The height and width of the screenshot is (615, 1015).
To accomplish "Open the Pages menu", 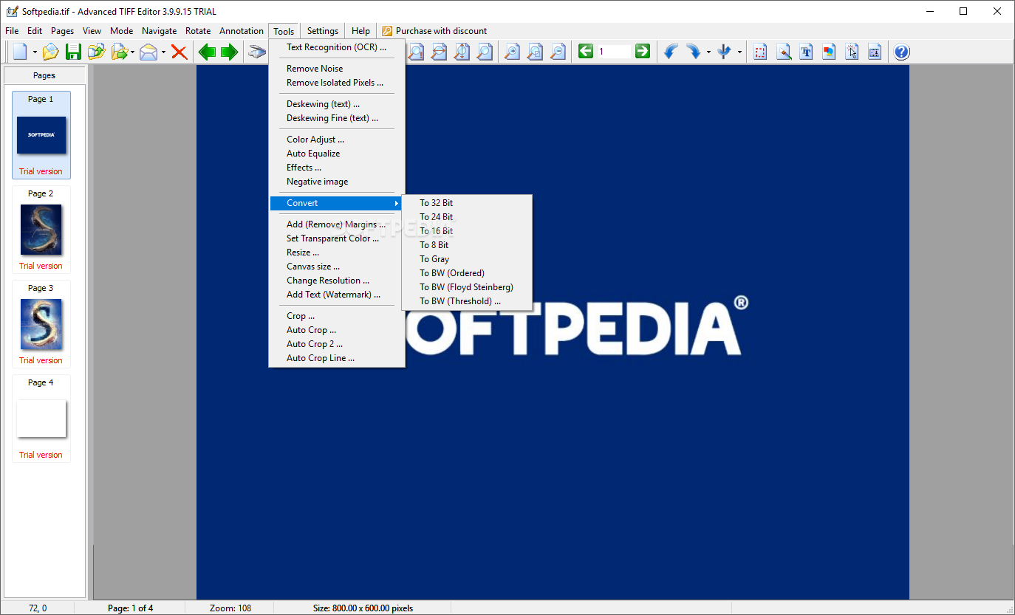I will [62, 31].
